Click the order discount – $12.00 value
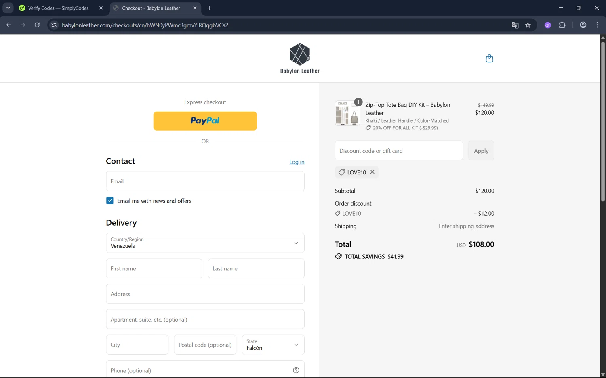Image resolution: width=606 pixels, height=378 pixels. (484, 214)
